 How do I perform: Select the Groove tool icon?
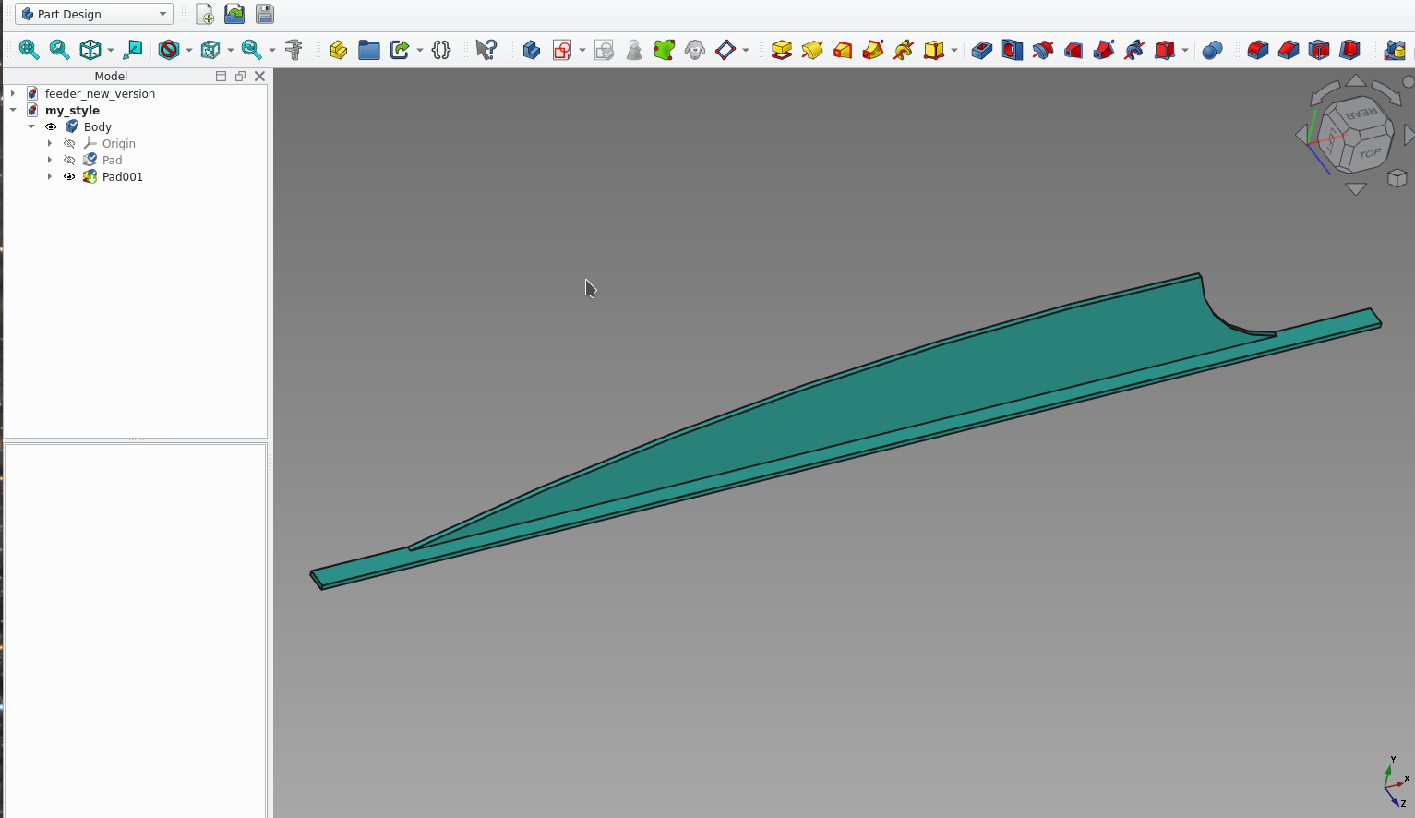pyautogui.click(x=1043, y=50)
